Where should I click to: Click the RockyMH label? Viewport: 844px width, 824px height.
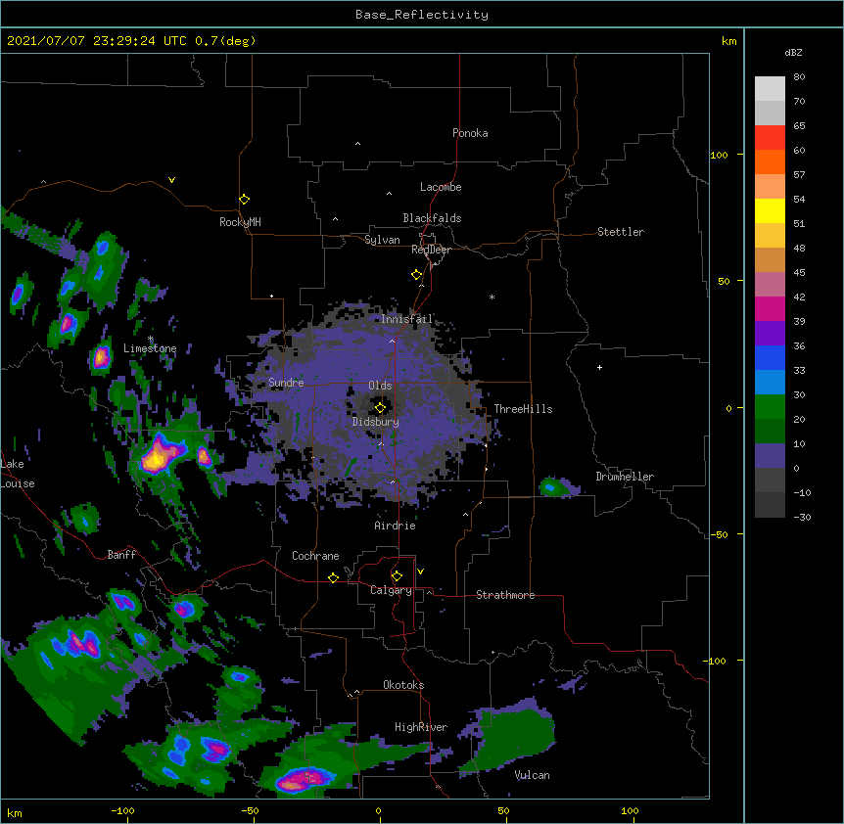point(240,222)
